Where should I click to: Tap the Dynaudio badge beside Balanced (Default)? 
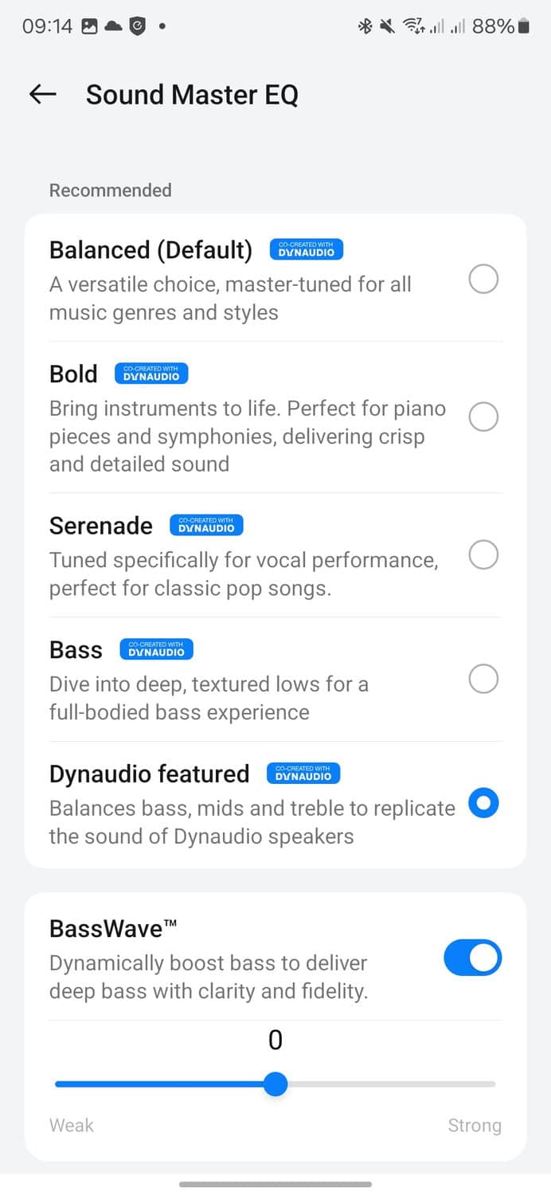(x=306, y=249)
